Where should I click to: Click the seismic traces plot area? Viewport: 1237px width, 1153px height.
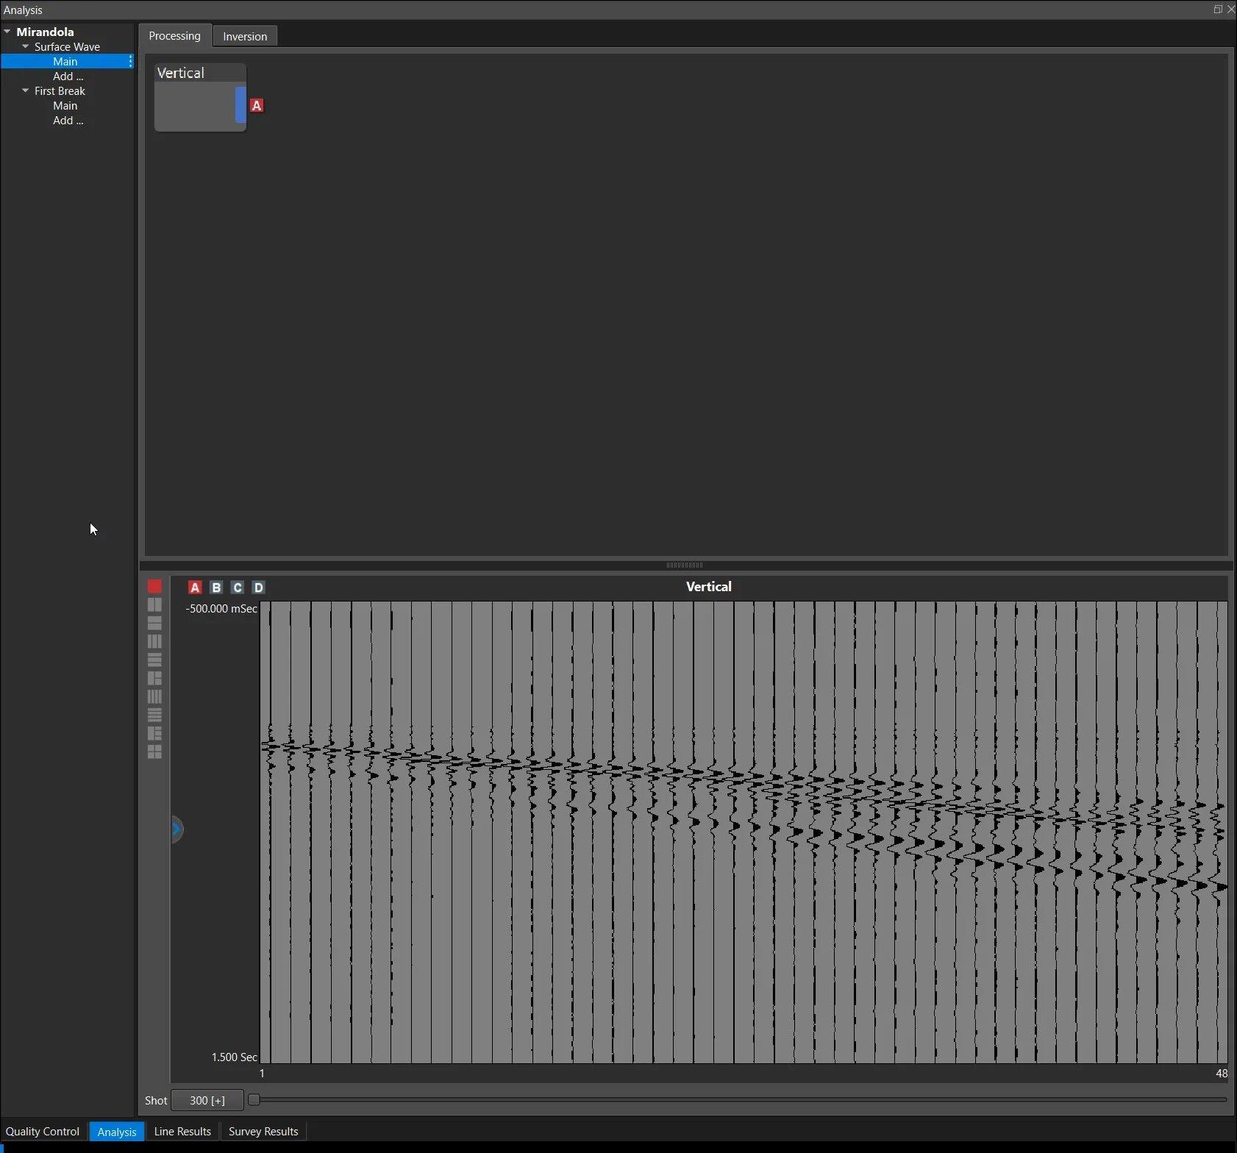point(744,832)
